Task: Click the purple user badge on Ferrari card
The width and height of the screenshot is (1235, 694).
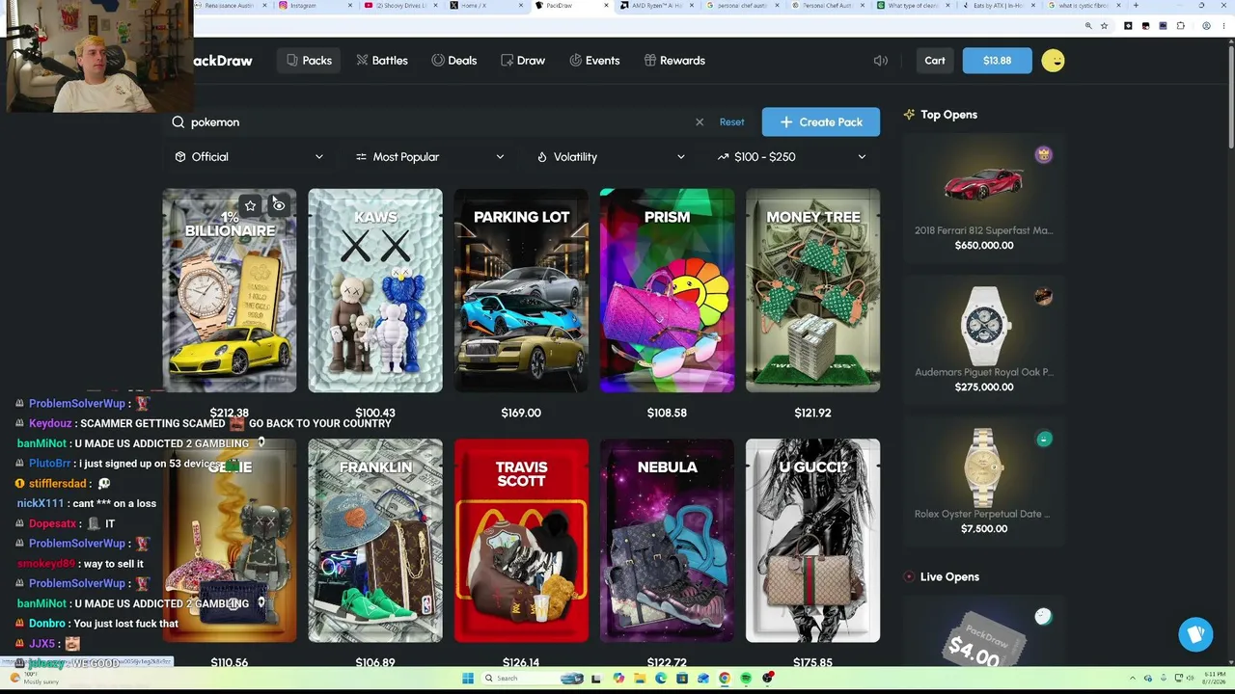Action: (x=1043, y=155)
